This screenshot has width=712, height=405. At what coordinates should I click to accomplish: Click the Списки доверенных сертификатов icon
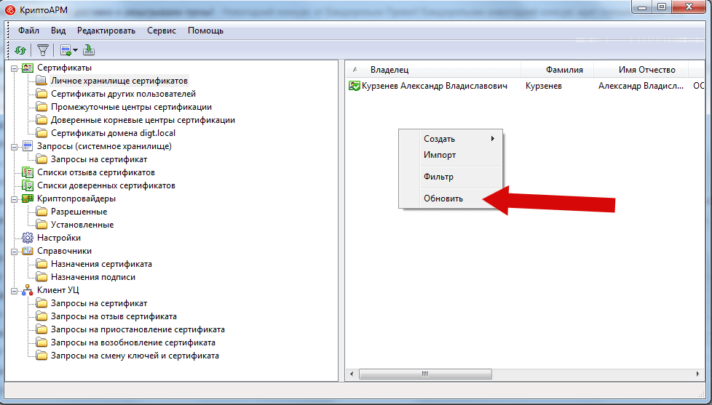click(28, 185)
